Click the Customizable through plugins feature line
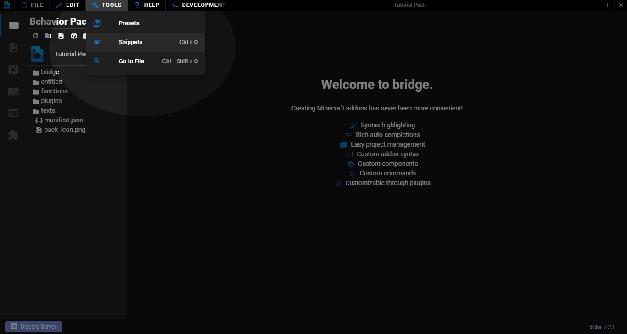The width and height of the screenshot is (627, 334). coord(382,183)
